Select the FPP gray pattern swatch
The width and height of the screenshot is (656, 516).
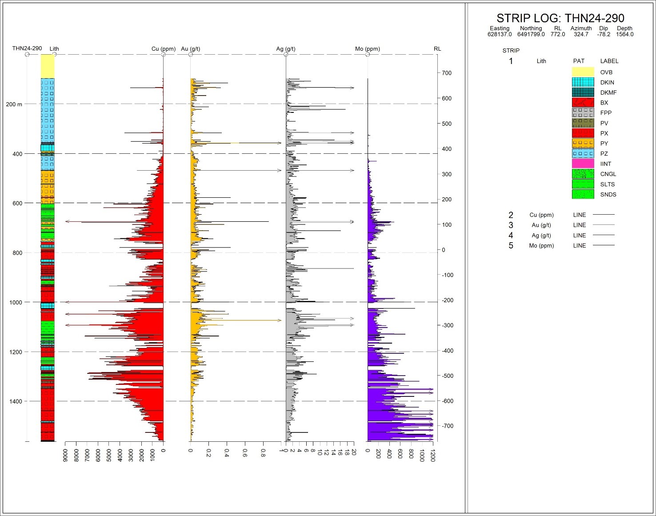tap(582, 112)
